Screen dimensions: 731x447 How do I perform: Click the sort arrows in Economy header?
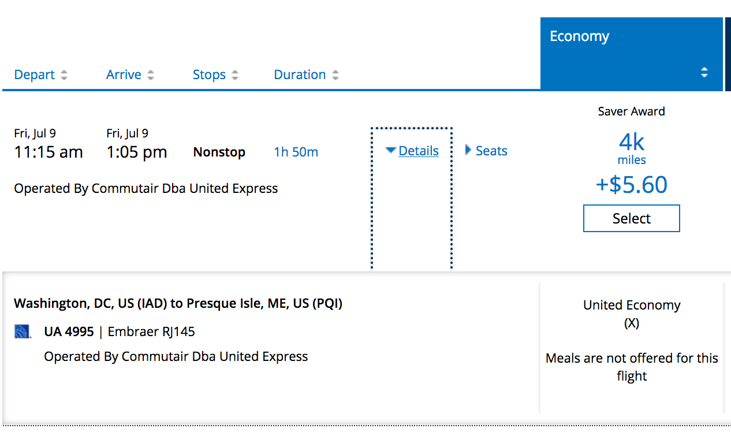(704, 72)
